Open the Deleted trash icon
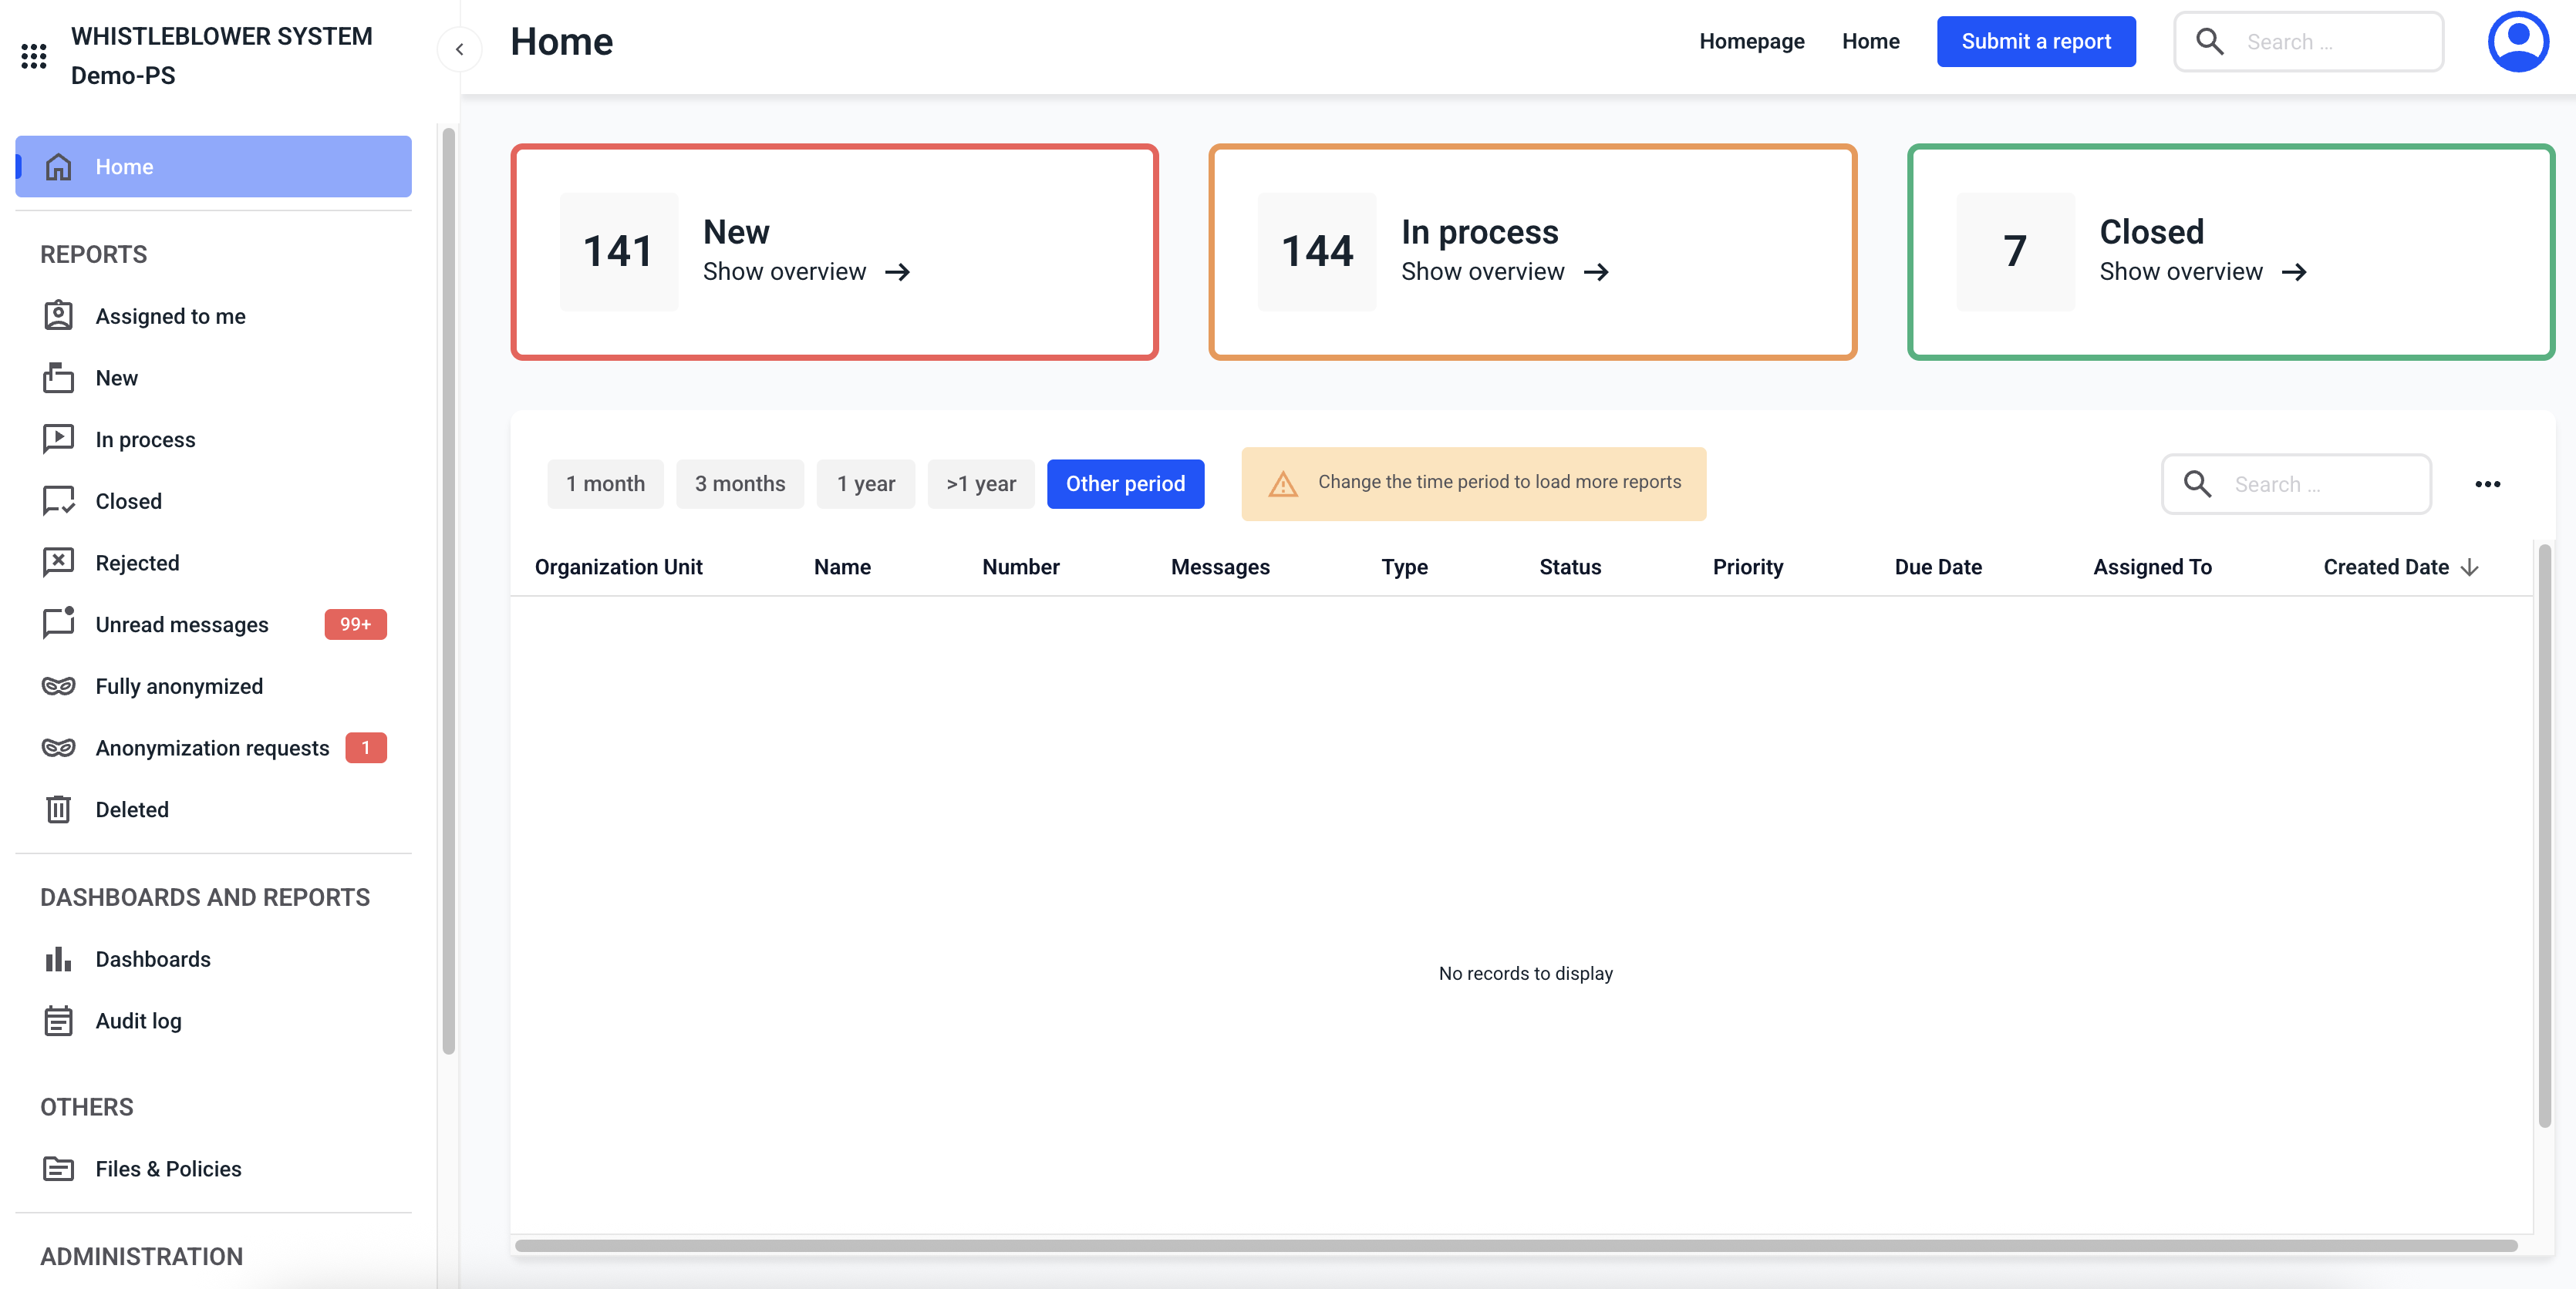 (58, 809)
